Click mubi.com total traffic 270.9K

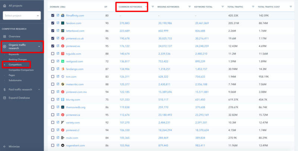(x=233, y=138)
